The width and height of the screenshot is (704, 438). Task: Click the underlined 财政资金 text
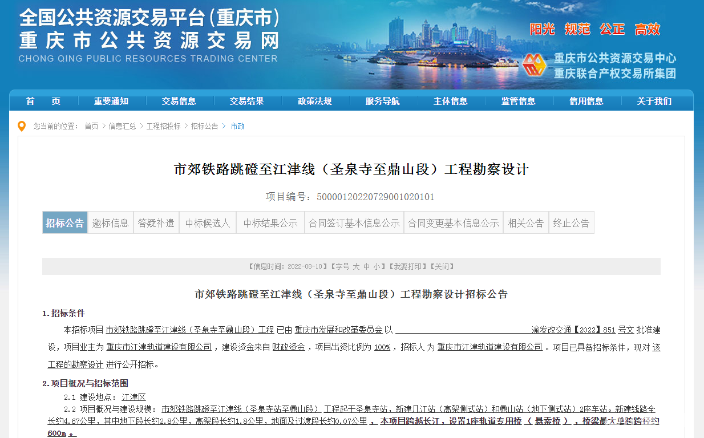[288, 347]
